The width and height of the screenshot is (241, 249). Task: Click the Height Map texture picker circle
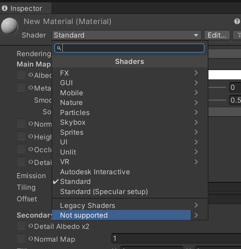[31, 136]
